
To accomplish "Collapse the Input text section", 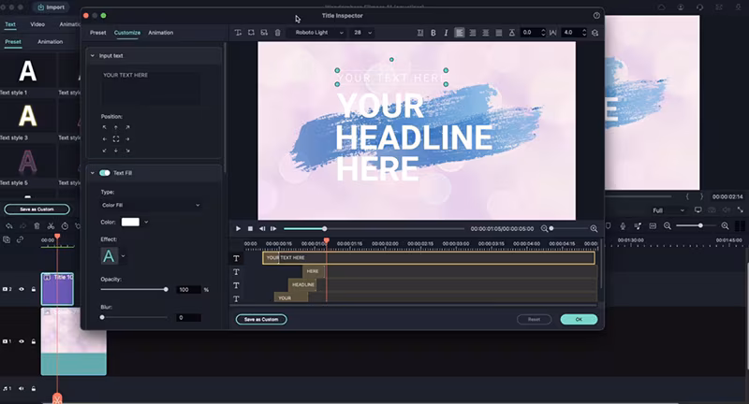I will tap(93, 56).
